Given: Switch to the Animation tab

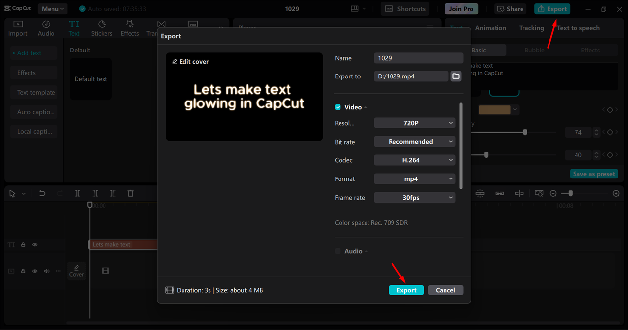Looking at the screenshot, I should coord(491,28).
